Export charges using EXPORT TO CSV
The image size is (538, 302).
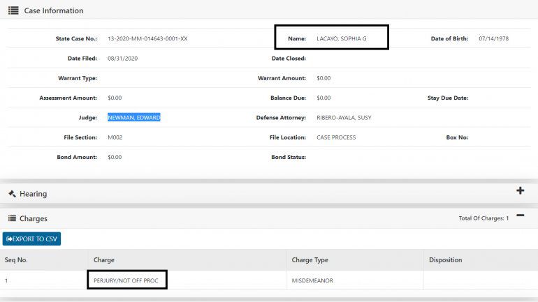click(x=32, y=239)
